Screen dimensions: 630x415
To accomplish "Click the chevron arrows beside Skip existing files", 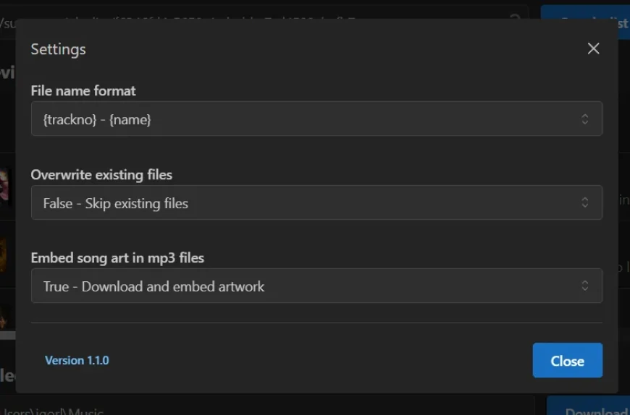I will pyautogui.click(x=584, y=202).
